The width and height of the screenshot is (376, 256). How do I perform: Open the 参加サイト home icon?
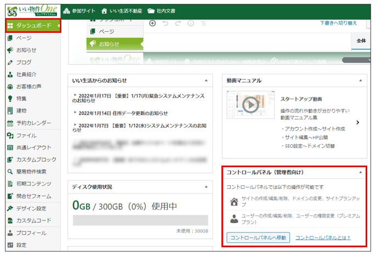point(67,10)
